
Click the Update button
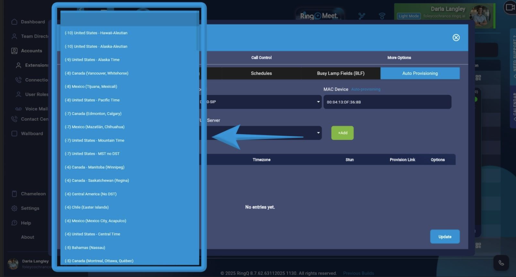(x=445, y=237)
